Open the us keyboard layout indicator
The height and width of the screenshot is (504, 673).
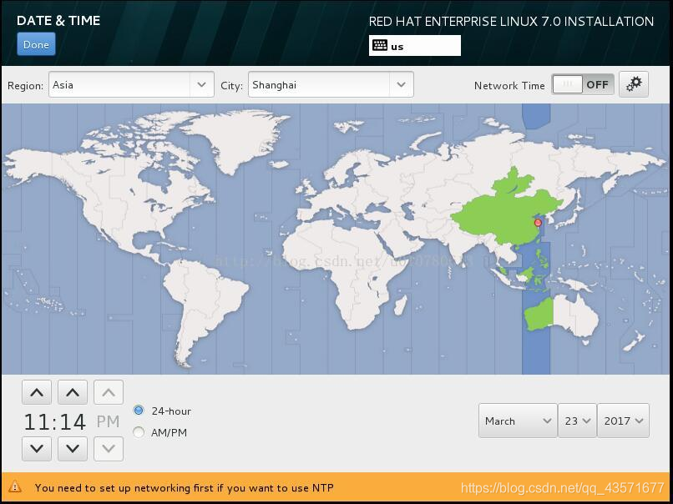pos(415,46)
